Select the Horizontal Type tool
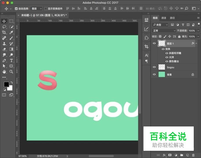201x158 pixels. [11, 60]
